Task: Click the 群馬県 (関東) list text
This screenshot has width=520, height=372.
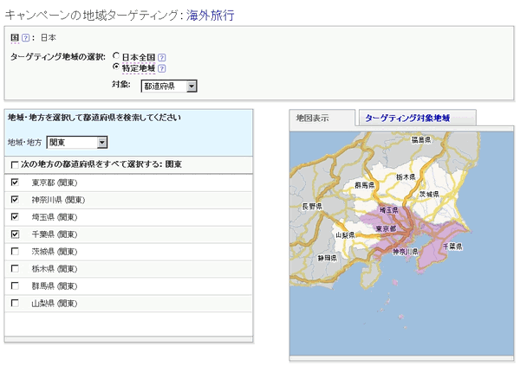Action: [x=55, y=286]
